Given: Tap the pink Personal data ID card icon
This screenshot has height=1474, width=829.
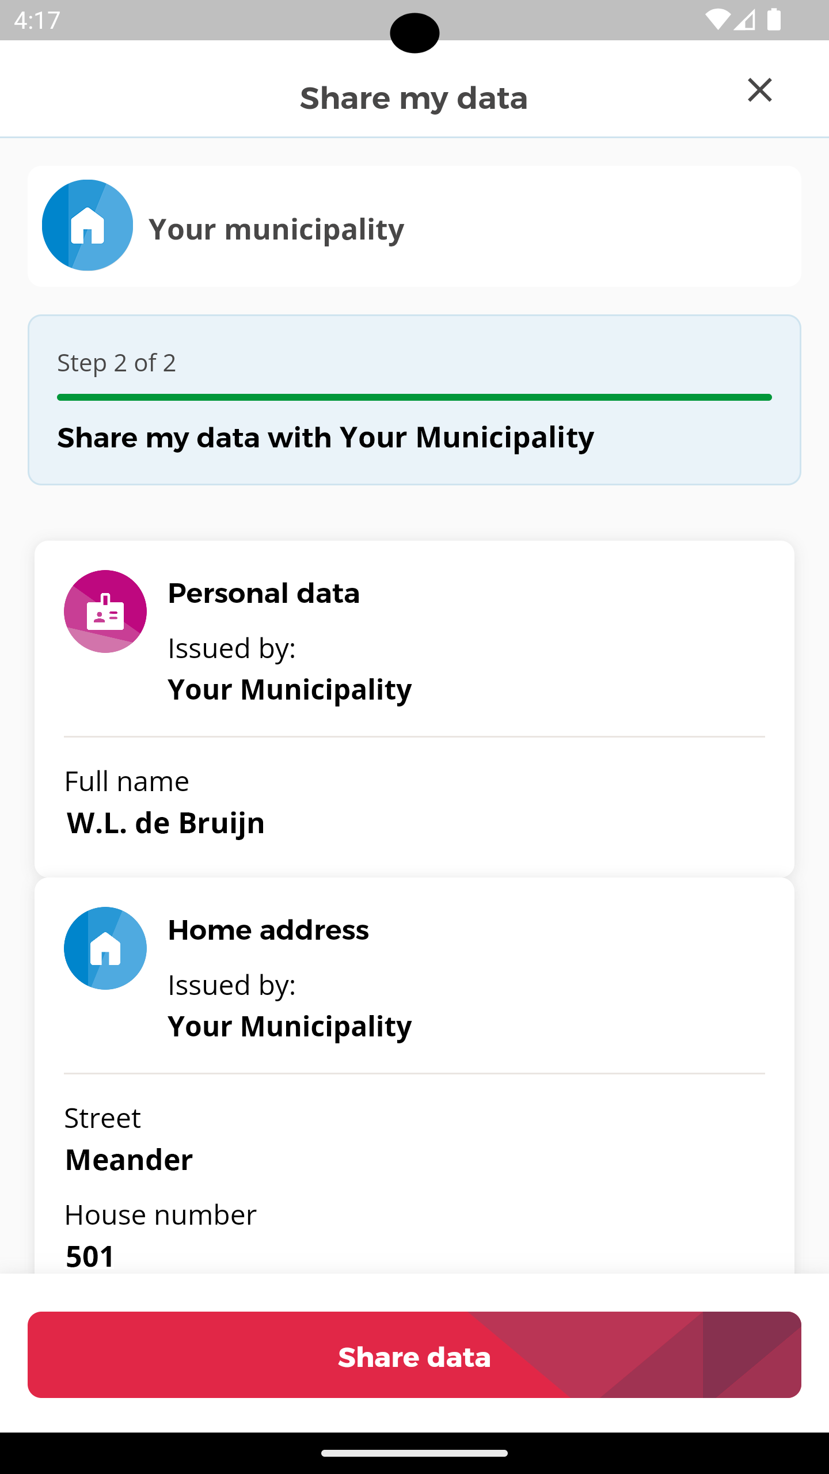Looking at the screenshot, I should (105, 611).
